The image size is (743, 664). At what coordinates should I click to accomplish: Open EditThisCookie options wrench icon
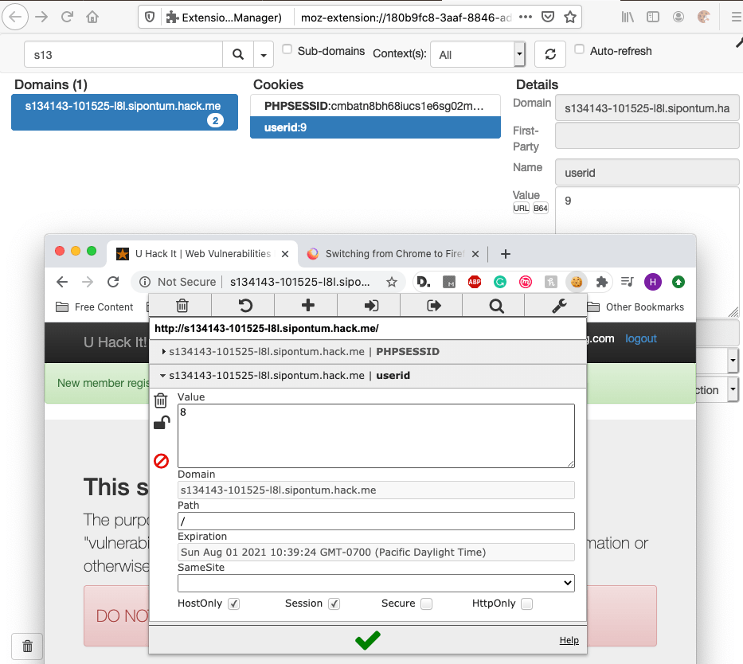pos(559,306)
